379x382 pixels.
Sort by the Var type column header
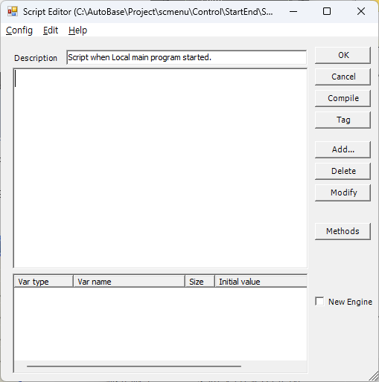43,282
